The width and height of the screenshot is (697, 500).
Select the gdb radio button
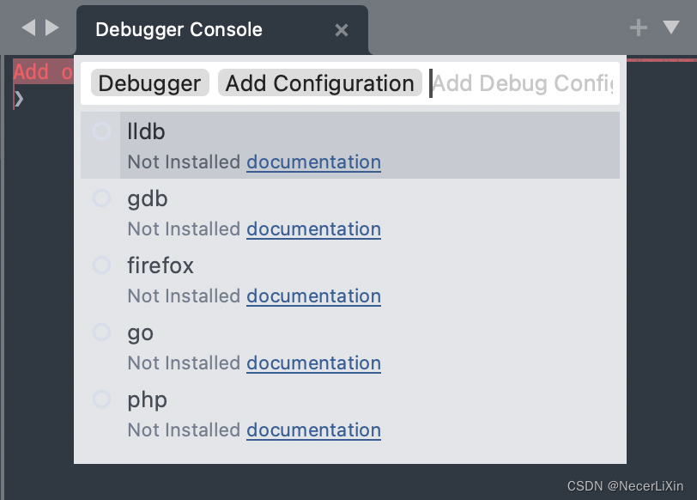click(101, 198)
